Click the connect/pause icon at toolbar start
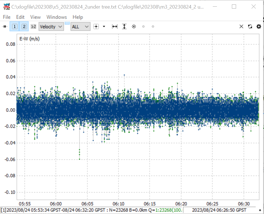Screen dimensions: 264x214 [5, 27]
